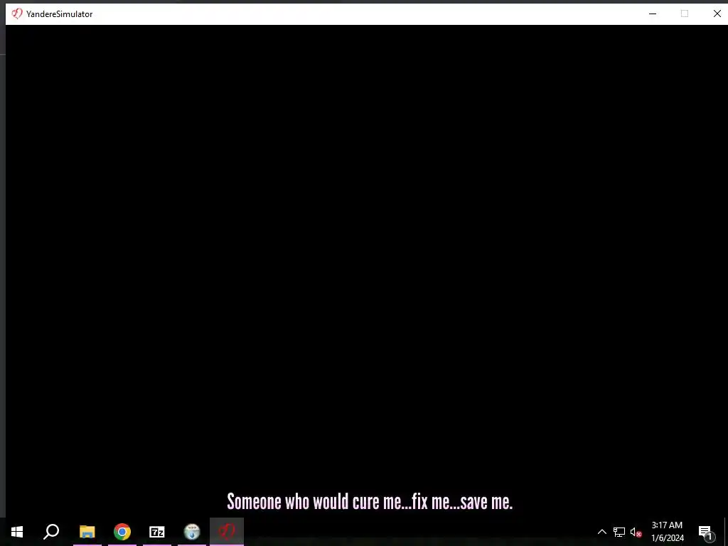Open the 7-Zip taskbar icon

pyautogui.click(x=157, y=532)
